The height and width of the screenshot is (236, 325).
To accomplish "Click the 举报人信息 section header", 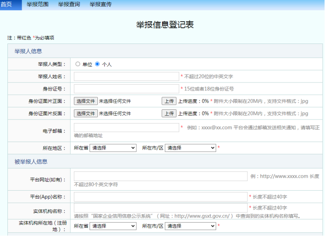I will pyautogui.click(x=28, y=51).
